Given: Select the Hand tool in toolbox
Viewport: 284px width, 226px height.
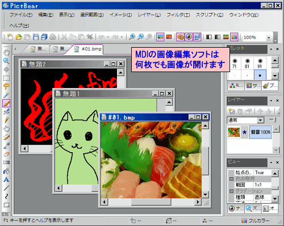Looking at the screenshot, I should point(6,52).
